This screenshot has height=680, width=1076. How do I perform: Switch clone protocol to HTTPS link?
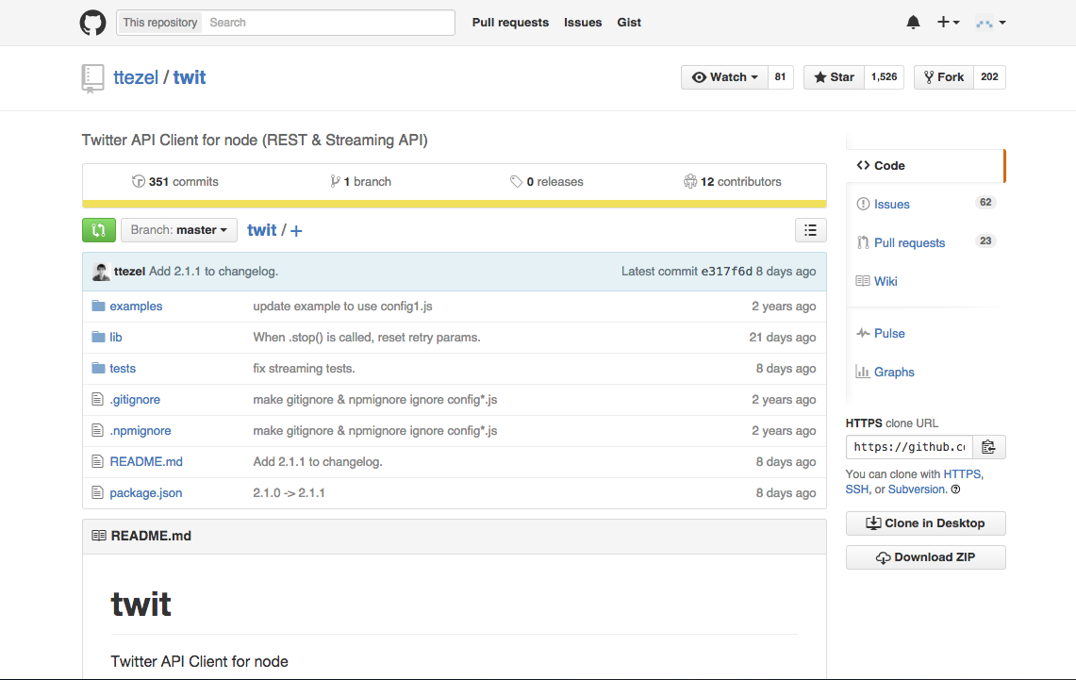click(962, 474)
